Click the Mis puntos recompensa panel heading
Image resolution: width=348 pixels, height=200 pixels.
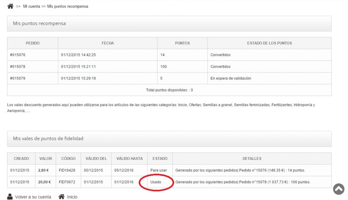click(x=39, y=23)
